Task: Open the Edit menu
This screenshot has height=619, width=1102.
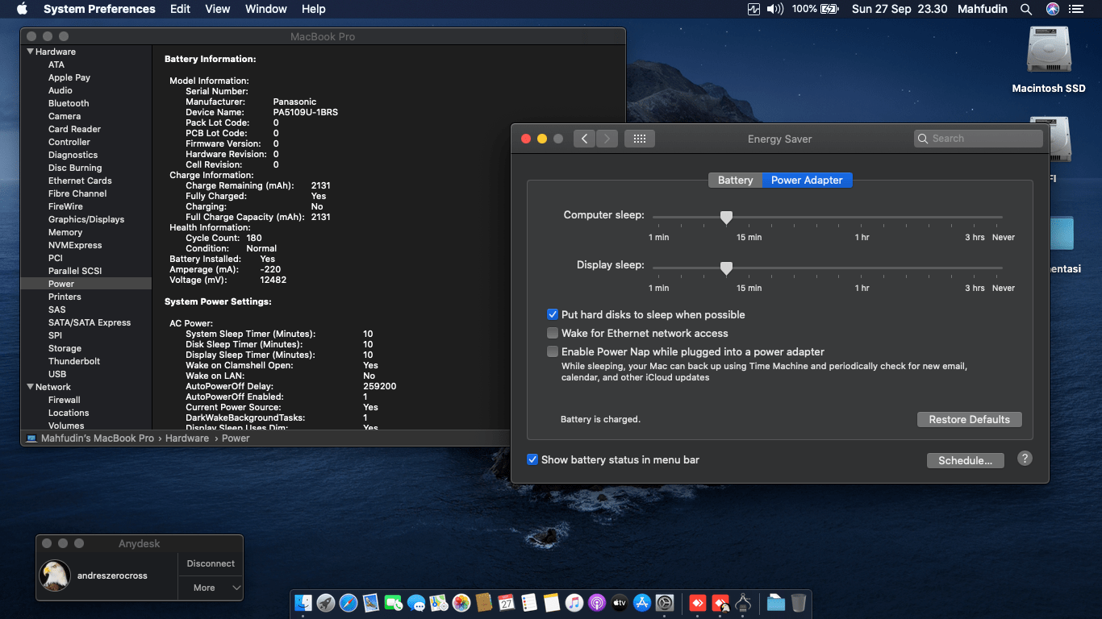Action: pyautogui.click(x=181, y=9)
